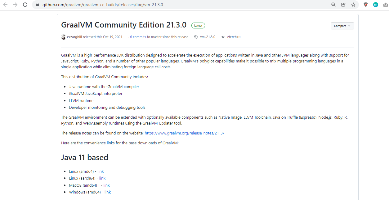
Task: Share this page using the share icon
Action: pyautogui.click(x=343, y=5)
